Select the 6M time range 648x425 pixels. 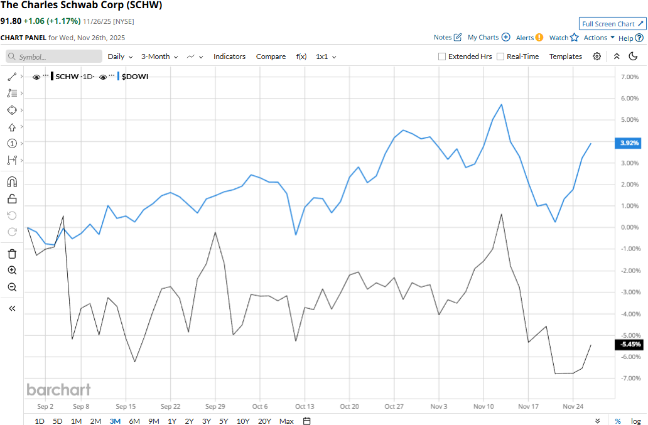134,421
